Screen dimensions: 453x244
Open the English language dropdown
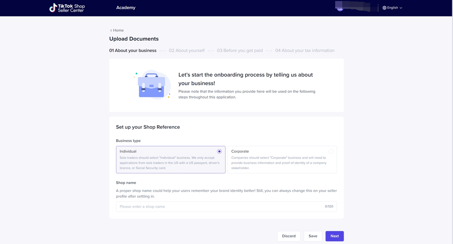(x=392, y=8)
